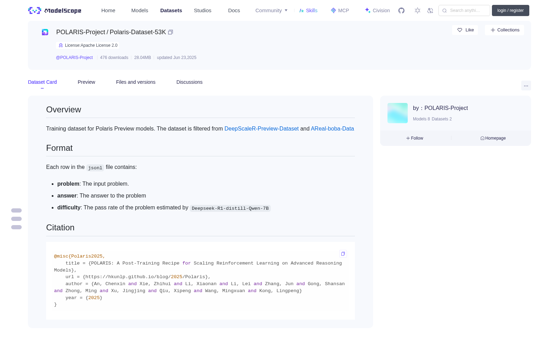The image size is (559, 349).
Task: Open the DeepScaleR-Preview-Dataset link
Action: click(x=261, y=129)
